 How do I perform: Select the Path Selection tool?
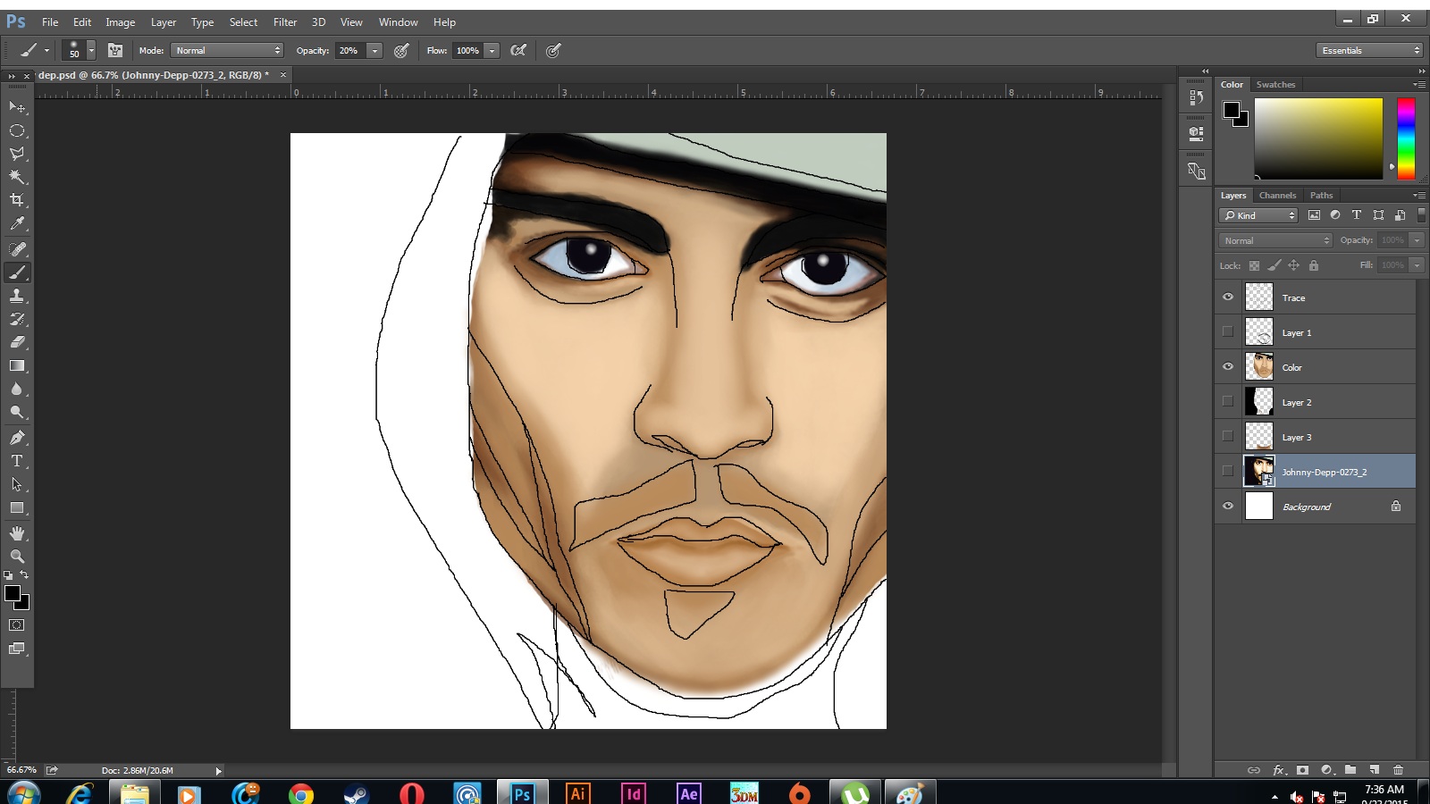pyautogui.click(x=17, y=484)
